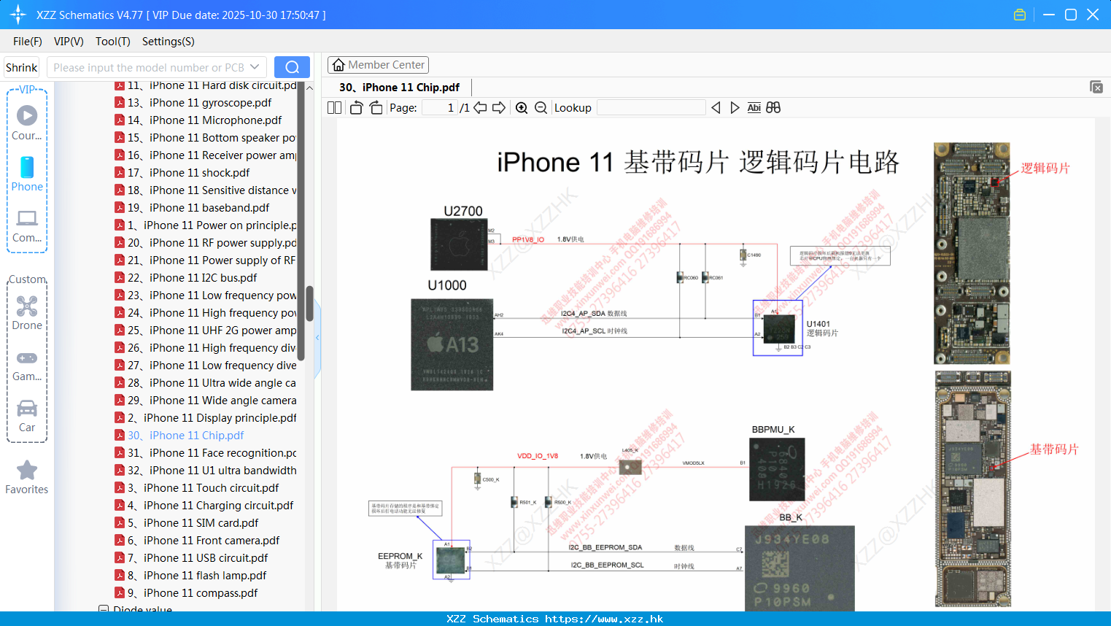Open '8、iPhone 11 flash lamp.pdf'
The image size is (1111, 626).
(x=190, y=576)
